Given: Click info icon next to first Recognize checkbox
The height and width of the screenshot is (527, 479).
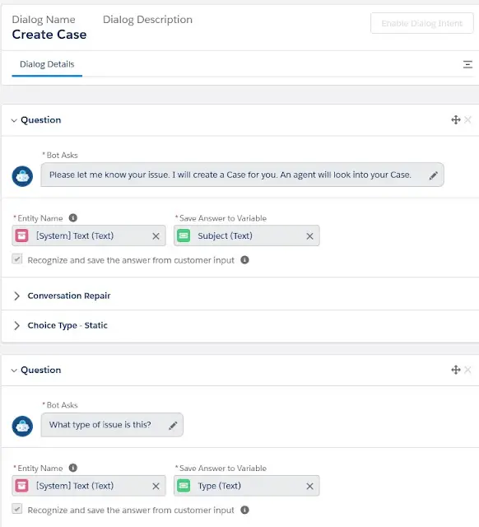Looking at the screenshot, I should tap(245, 260).
